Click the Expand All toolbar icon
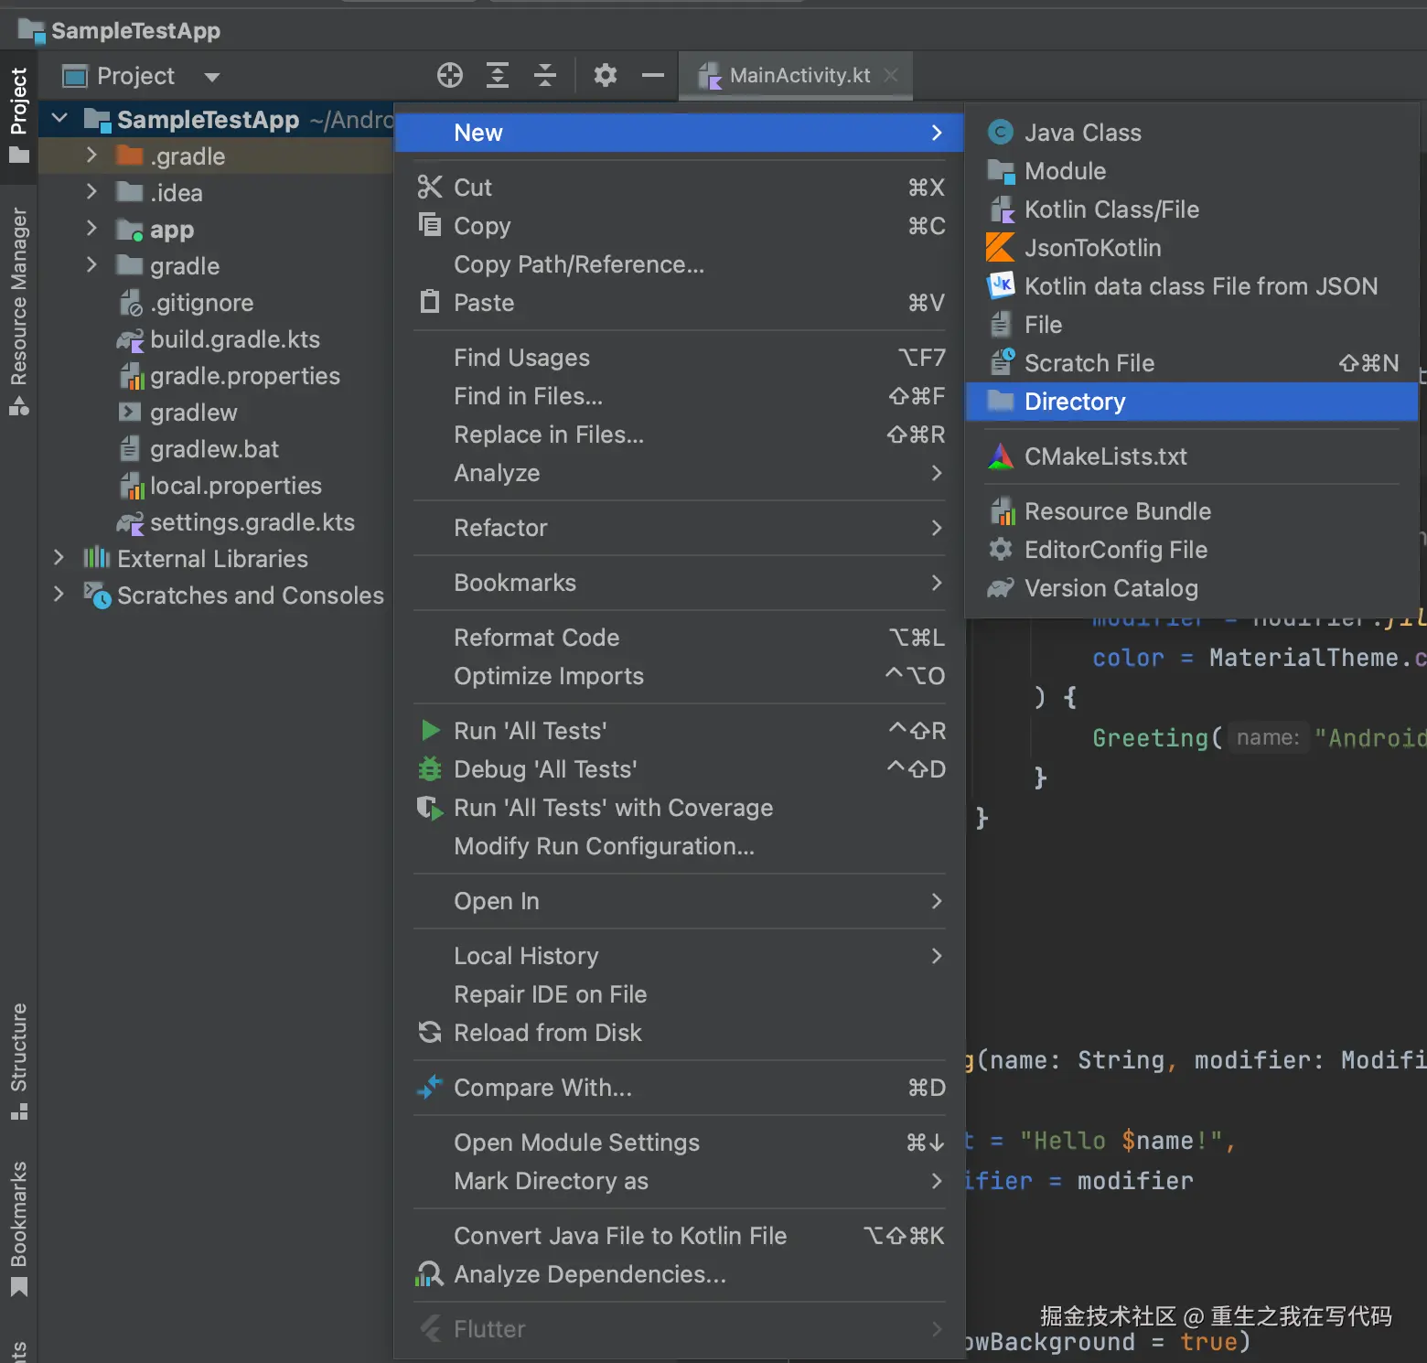This screenshot has height=1363, width=1427. (x=498, y=75)
